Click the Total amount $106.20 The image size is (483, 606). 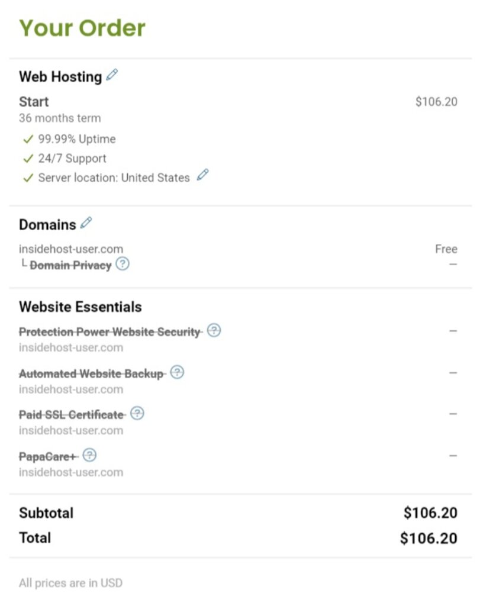coord(429,539)
